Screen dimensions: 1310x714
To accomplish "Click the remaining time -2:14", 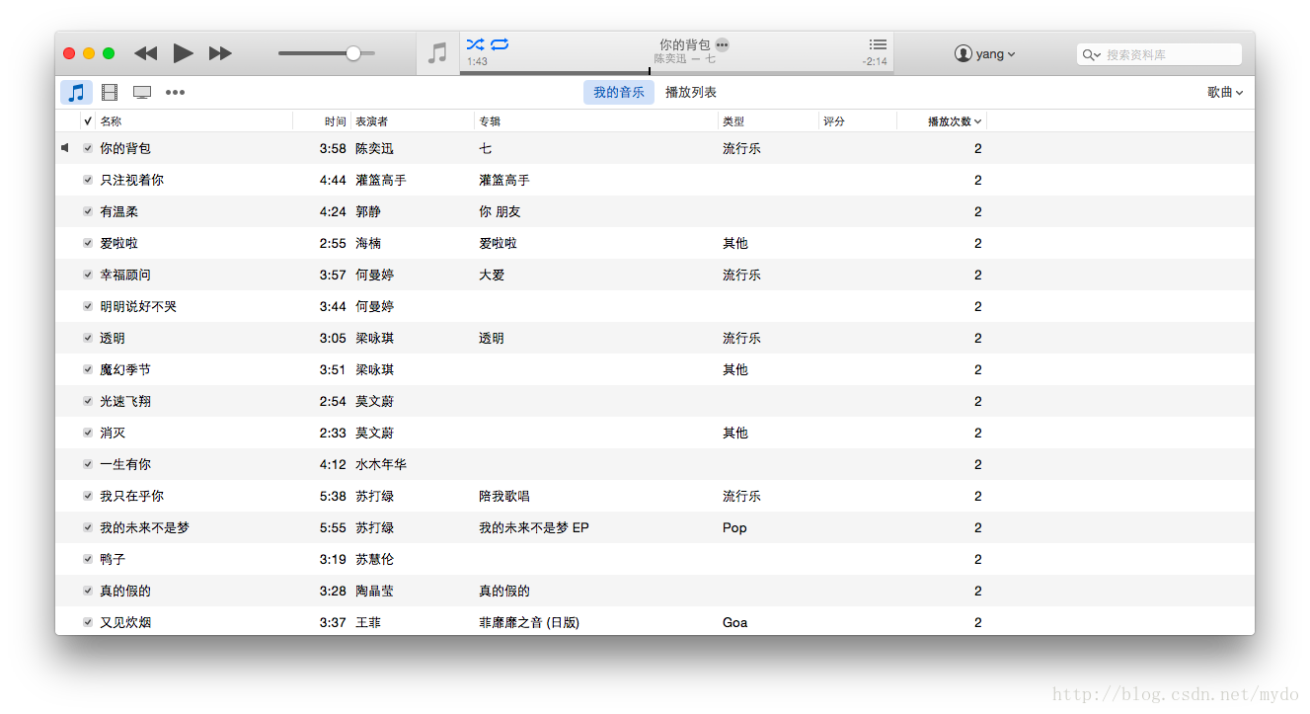I will pyautogui.click(x=875, y=61).
